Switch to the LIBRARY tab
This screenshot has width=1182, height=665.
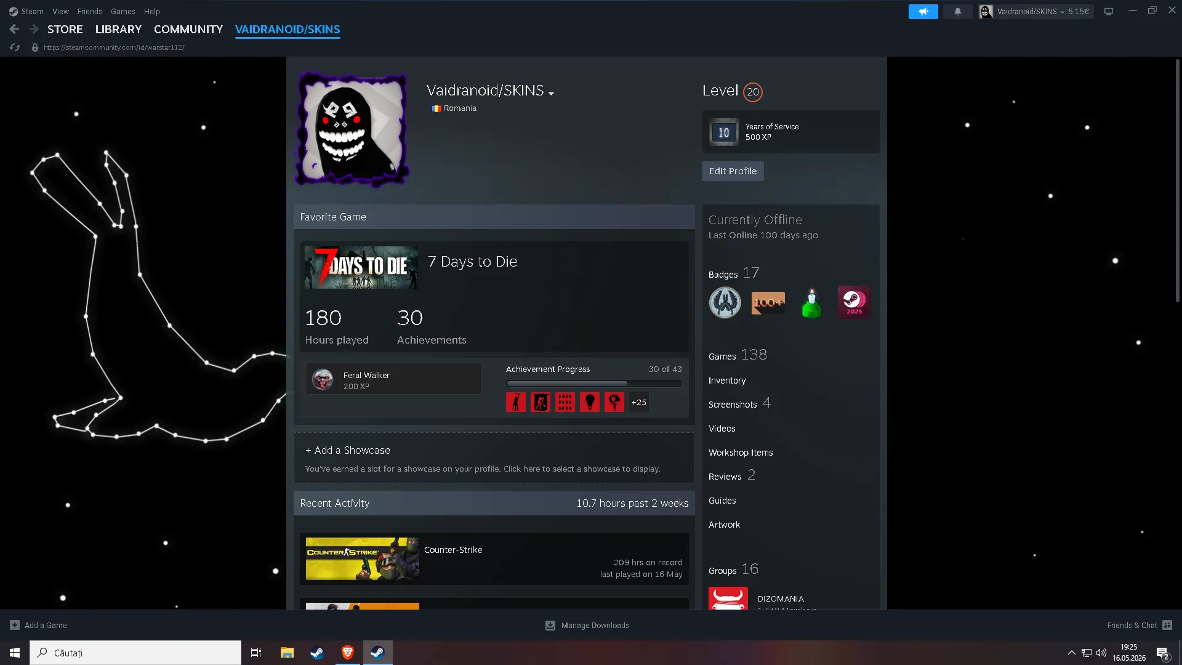pyautogui.click(x=118, y=29)
